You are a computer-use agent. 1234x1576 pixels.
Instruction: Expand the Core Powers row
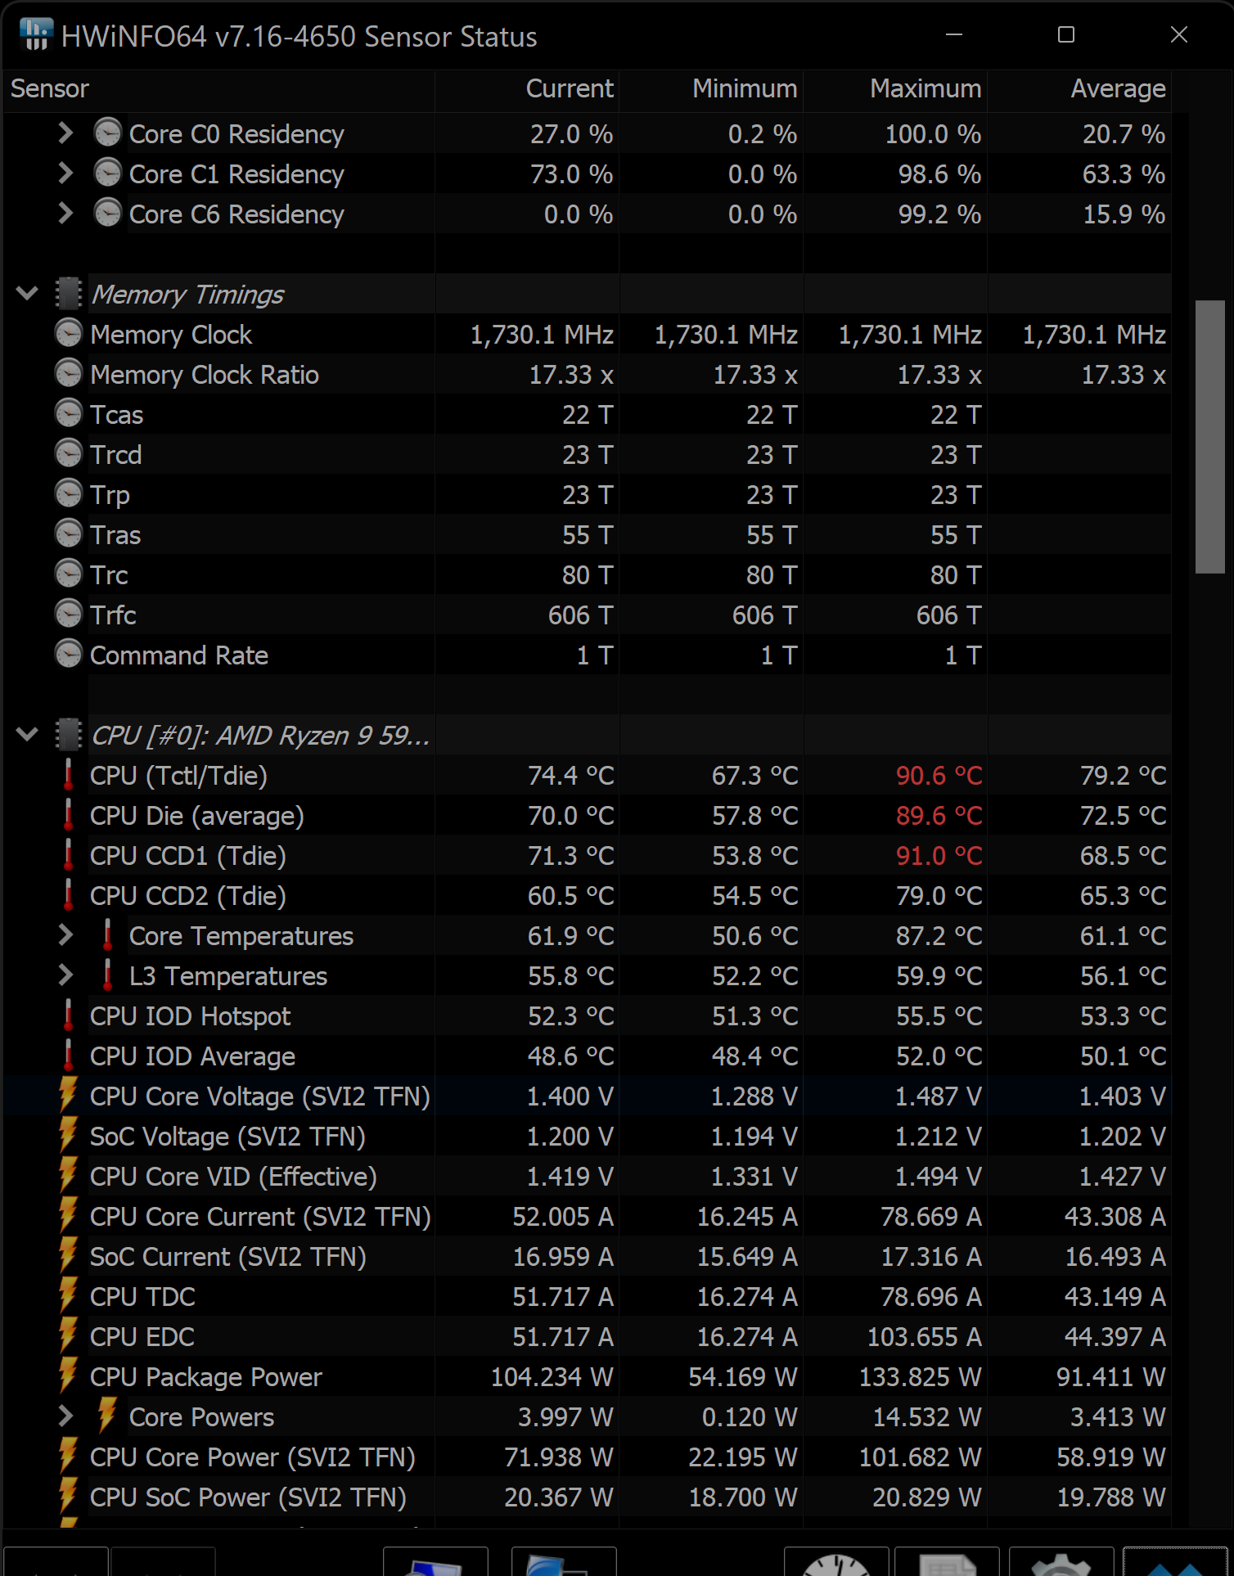(65, 1416)
